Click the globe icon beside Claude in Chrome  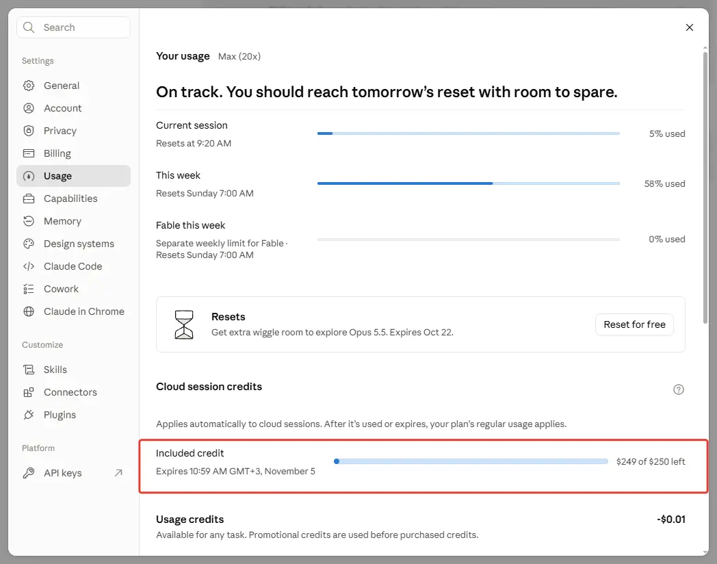point(29,311)
